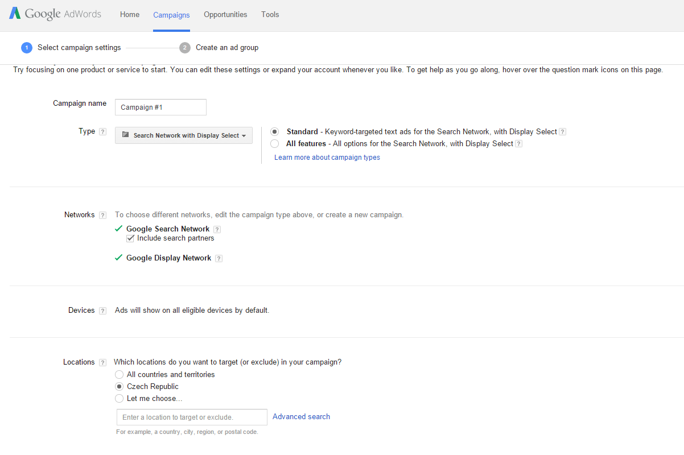The width and height of the screenshot is (684, 455).
Task: Click into Campaign name field
Action: (x=160, y=107)
